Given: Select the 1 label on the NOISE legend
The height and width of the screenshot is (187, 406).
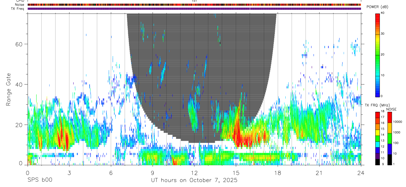Looking at the screenshot, I should 393,164.
